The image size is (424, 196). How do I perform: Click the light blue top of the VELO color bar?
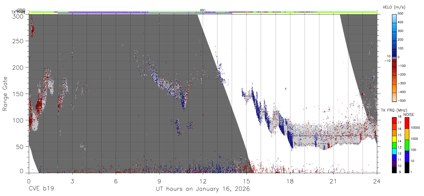[x=394, y=19]
